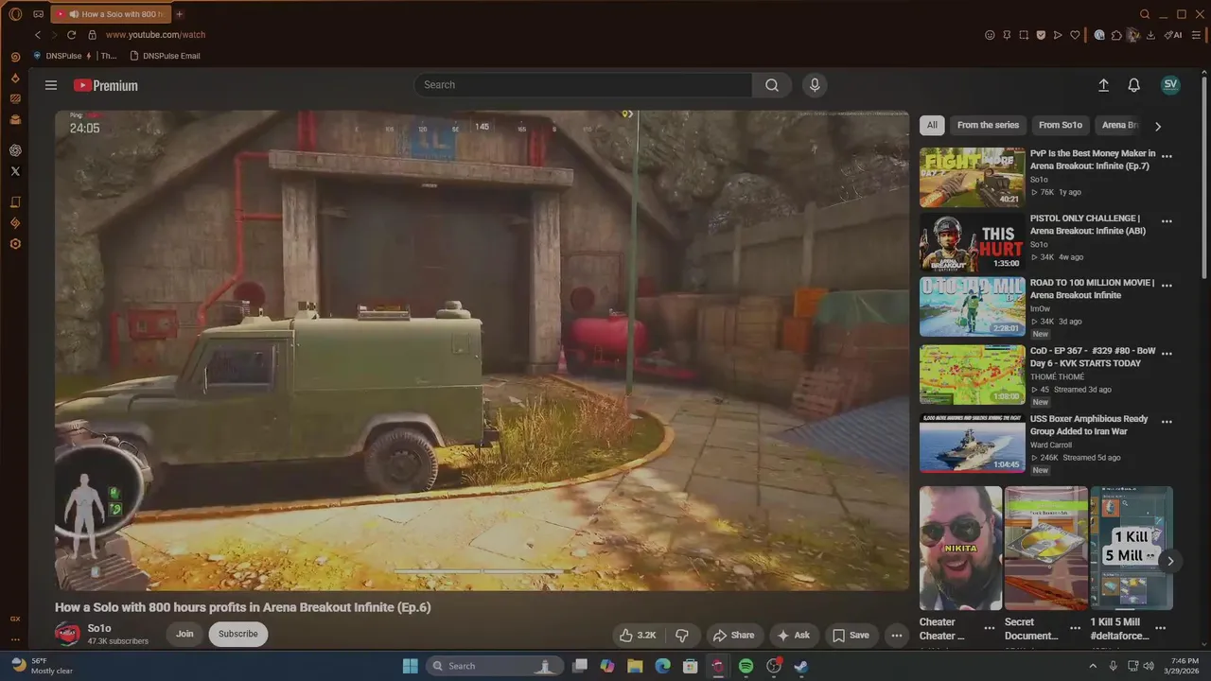The image size is (1211, 681).
Task: Click the Share button
Action: (x=734, y=635)
